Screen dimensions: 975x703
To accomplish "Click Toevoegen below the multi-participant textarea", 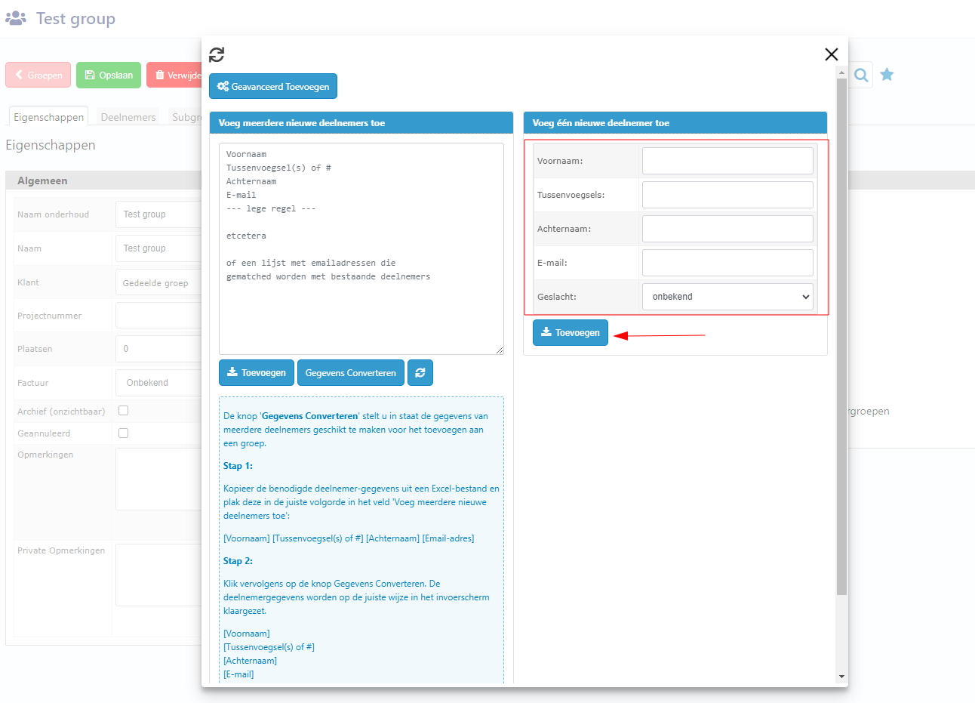I will (x=257, y=373).
